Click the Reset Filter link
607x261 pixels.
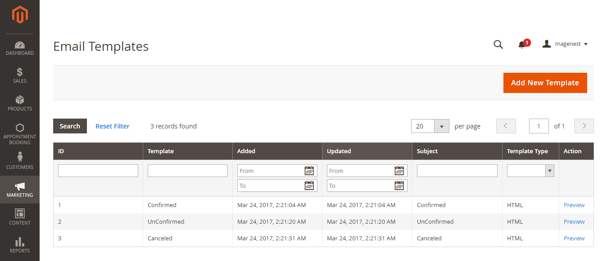pos(112,126)
